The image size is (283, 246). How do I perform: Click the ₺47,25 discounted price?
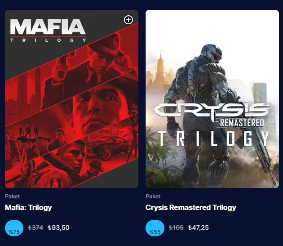(x=198, y=228)
